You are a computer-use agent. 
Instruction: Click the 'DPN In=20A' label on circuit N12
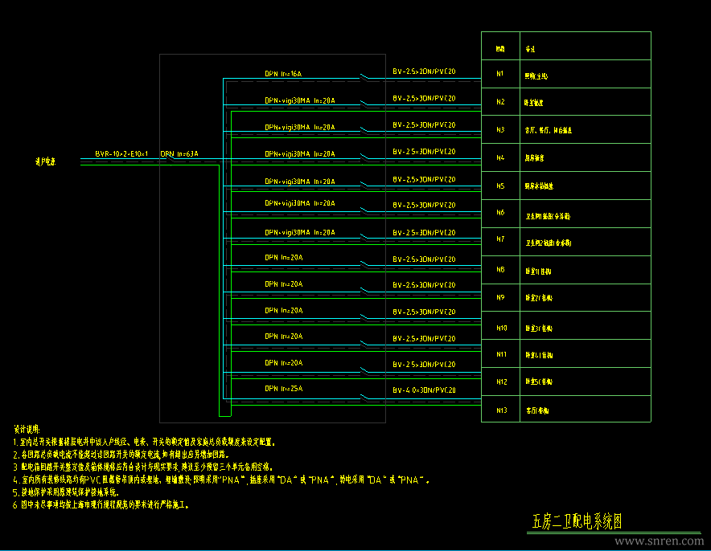pos(283,363)
